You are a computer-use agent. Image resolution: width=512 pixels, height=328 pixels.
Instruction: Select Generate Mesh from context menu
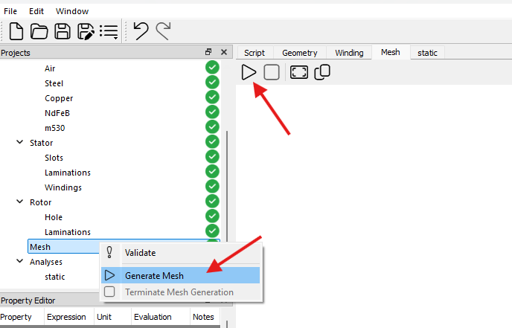coord(154,275)
